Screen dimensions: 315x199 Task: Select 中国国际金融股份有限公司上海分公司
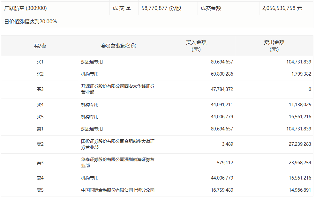tap(117, 190)
